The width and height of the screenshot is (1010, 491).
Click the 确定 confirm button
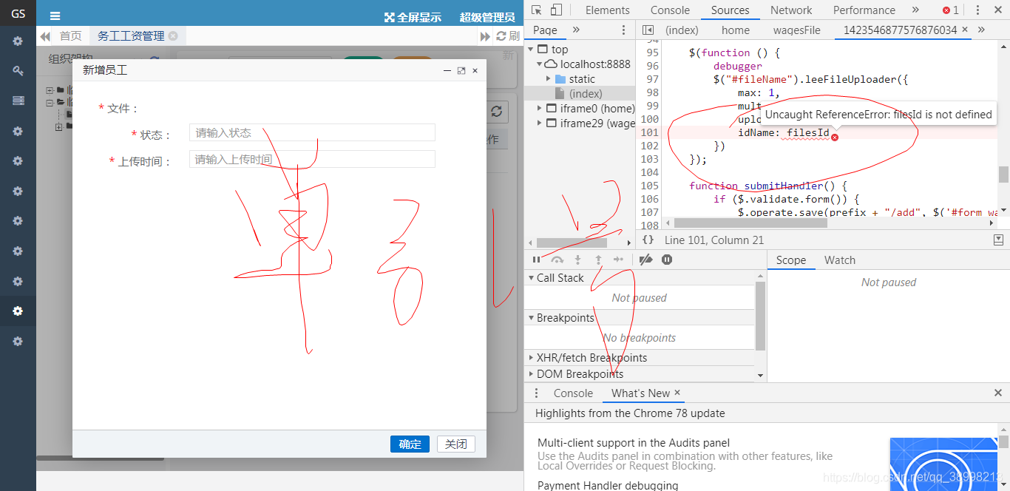pos(410,444)
